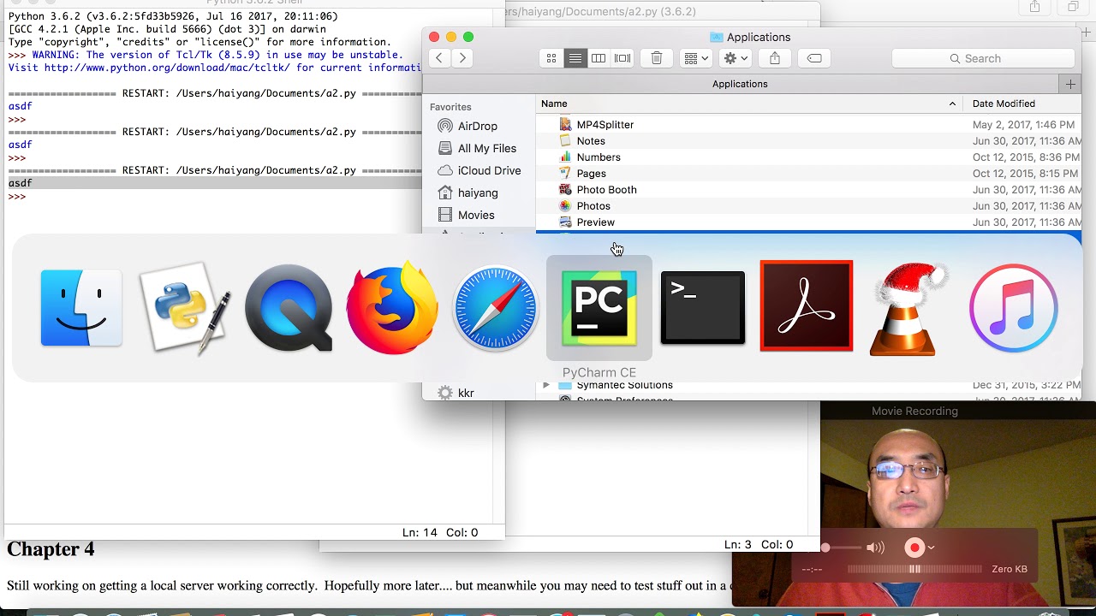Choose QuickTime Player in the app switcher

coord(289,308)
